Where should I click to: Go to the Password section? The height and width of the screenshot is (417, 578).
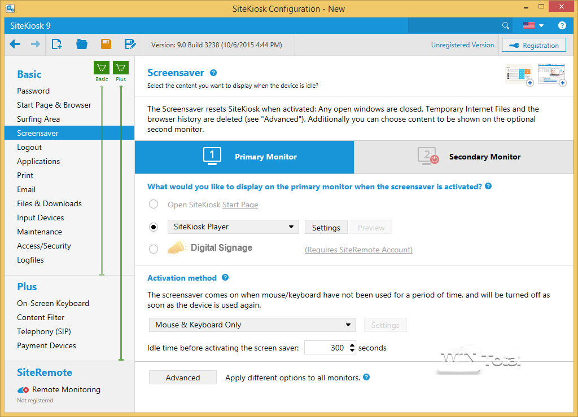(x=33, y=91)
